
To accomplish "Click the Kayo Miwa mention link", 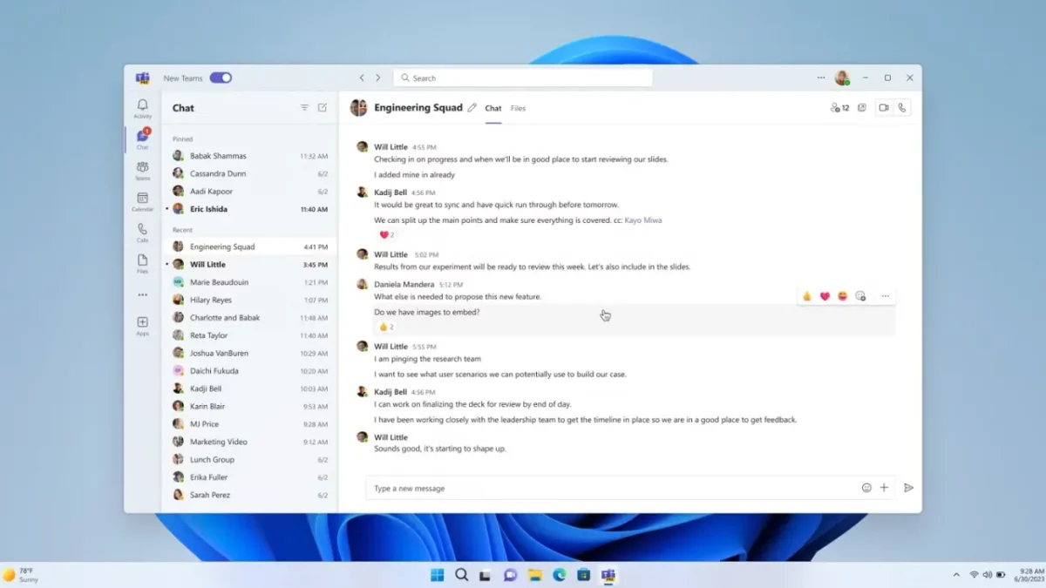I will pyautogui.click(x=644, y=220).
